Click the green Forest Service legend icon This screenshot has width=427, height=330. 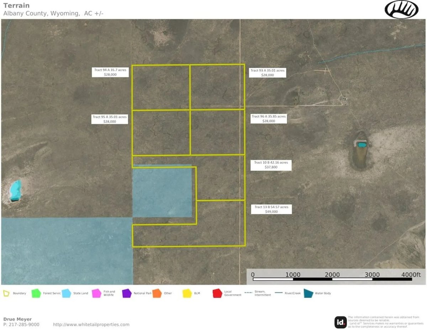pos(36,293)
